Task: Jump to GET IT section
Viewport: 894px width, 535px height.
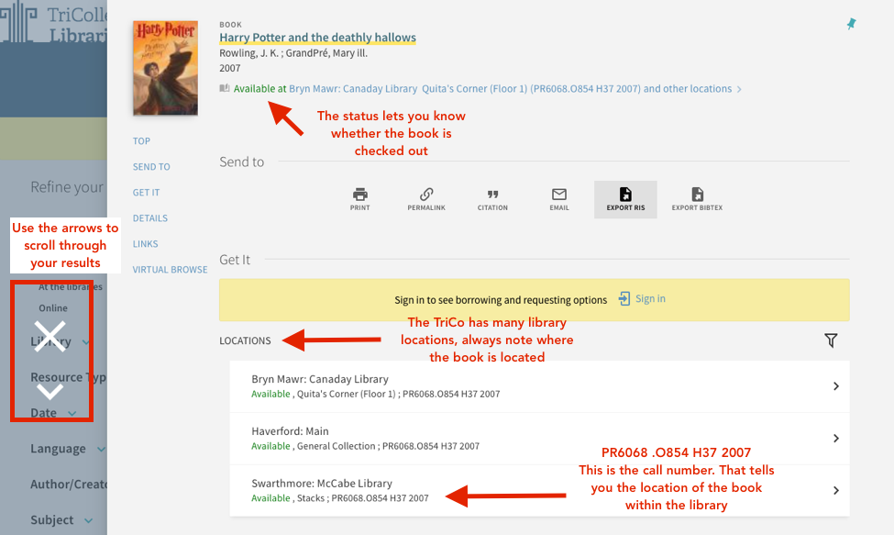Action: (x=146, y=192)
